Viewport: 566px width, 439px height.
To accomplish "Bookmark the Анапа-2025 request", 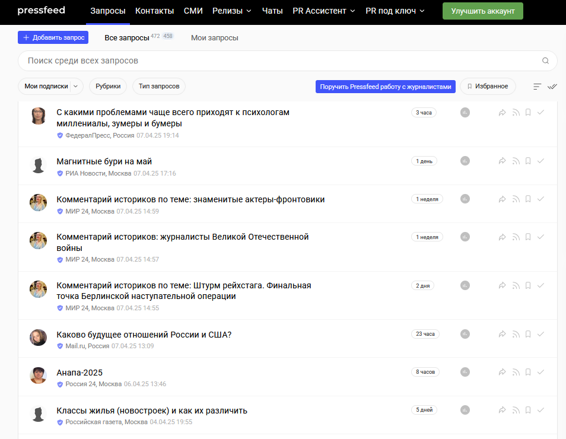I will tap(528, 372).
